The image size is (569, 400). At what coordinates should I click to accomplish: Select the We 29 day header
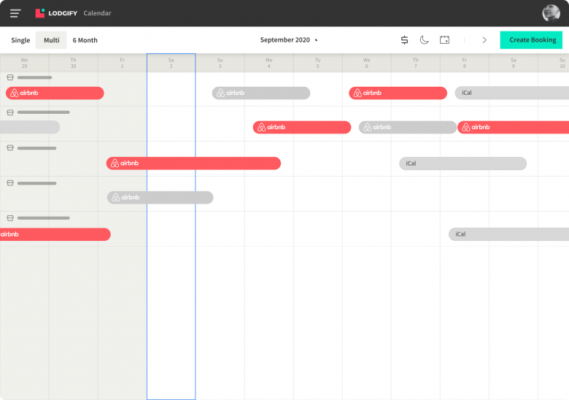point(24,63)
